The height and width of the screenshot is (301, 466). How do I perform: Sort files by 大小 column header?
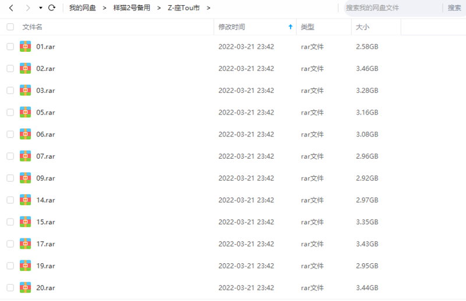point(362,27)
